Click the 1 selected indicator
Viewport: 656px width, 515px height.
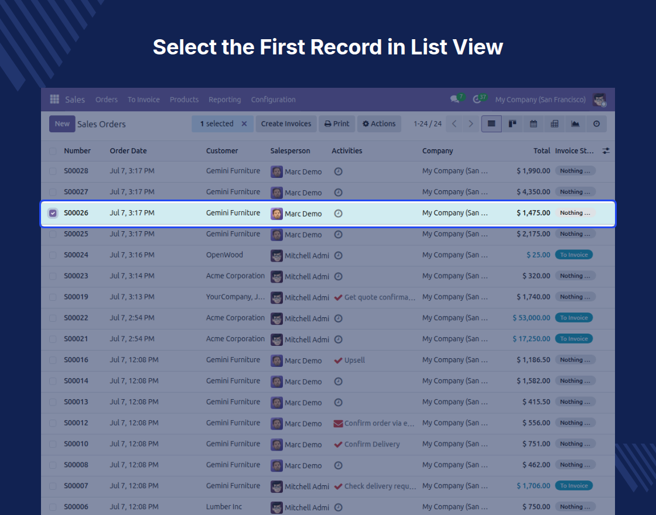tap(217, 123)
